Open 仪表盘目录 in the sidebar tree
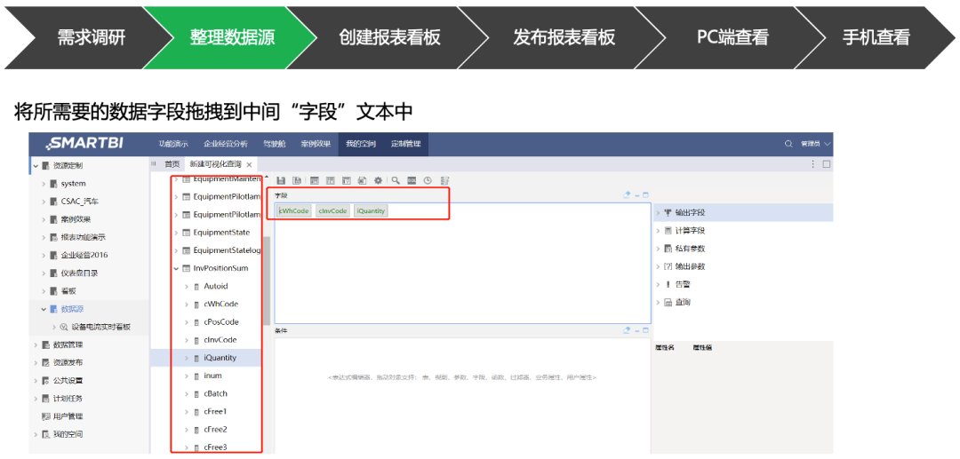Viewport: 960px width, 459px height. (x=80, y=273)
